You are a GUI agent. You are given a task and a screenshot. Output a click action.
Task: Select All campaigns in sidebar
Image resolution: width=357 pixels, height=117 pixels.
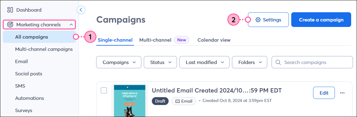coord(39,37)
